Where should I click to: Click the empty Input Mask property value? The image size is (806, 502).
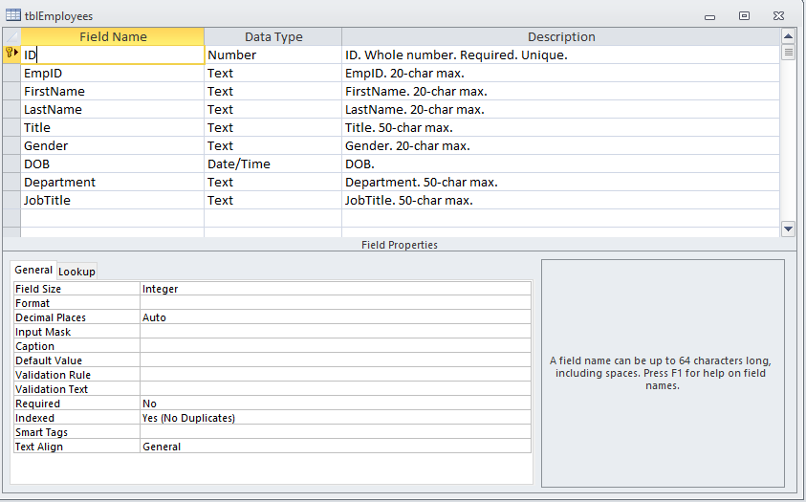(x=336, y=332)
